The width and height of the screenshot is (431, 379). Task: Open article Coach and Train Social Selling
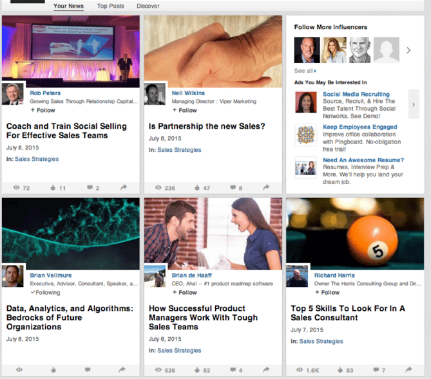click(66, 131)
